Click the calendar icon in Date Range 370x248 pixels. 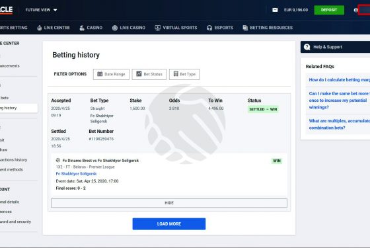100,74
